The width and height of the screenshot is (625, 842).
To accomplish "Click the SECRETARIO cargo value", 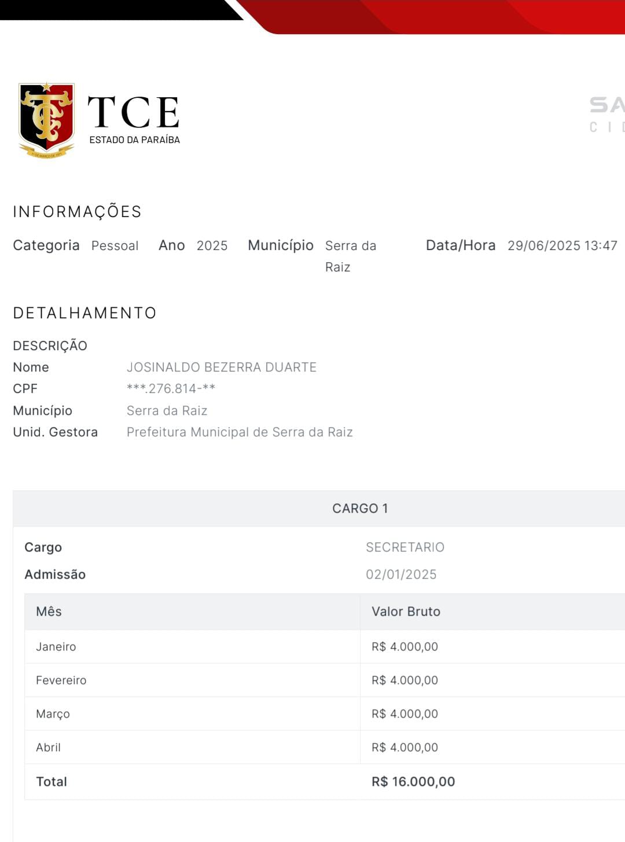I will 405,547.
